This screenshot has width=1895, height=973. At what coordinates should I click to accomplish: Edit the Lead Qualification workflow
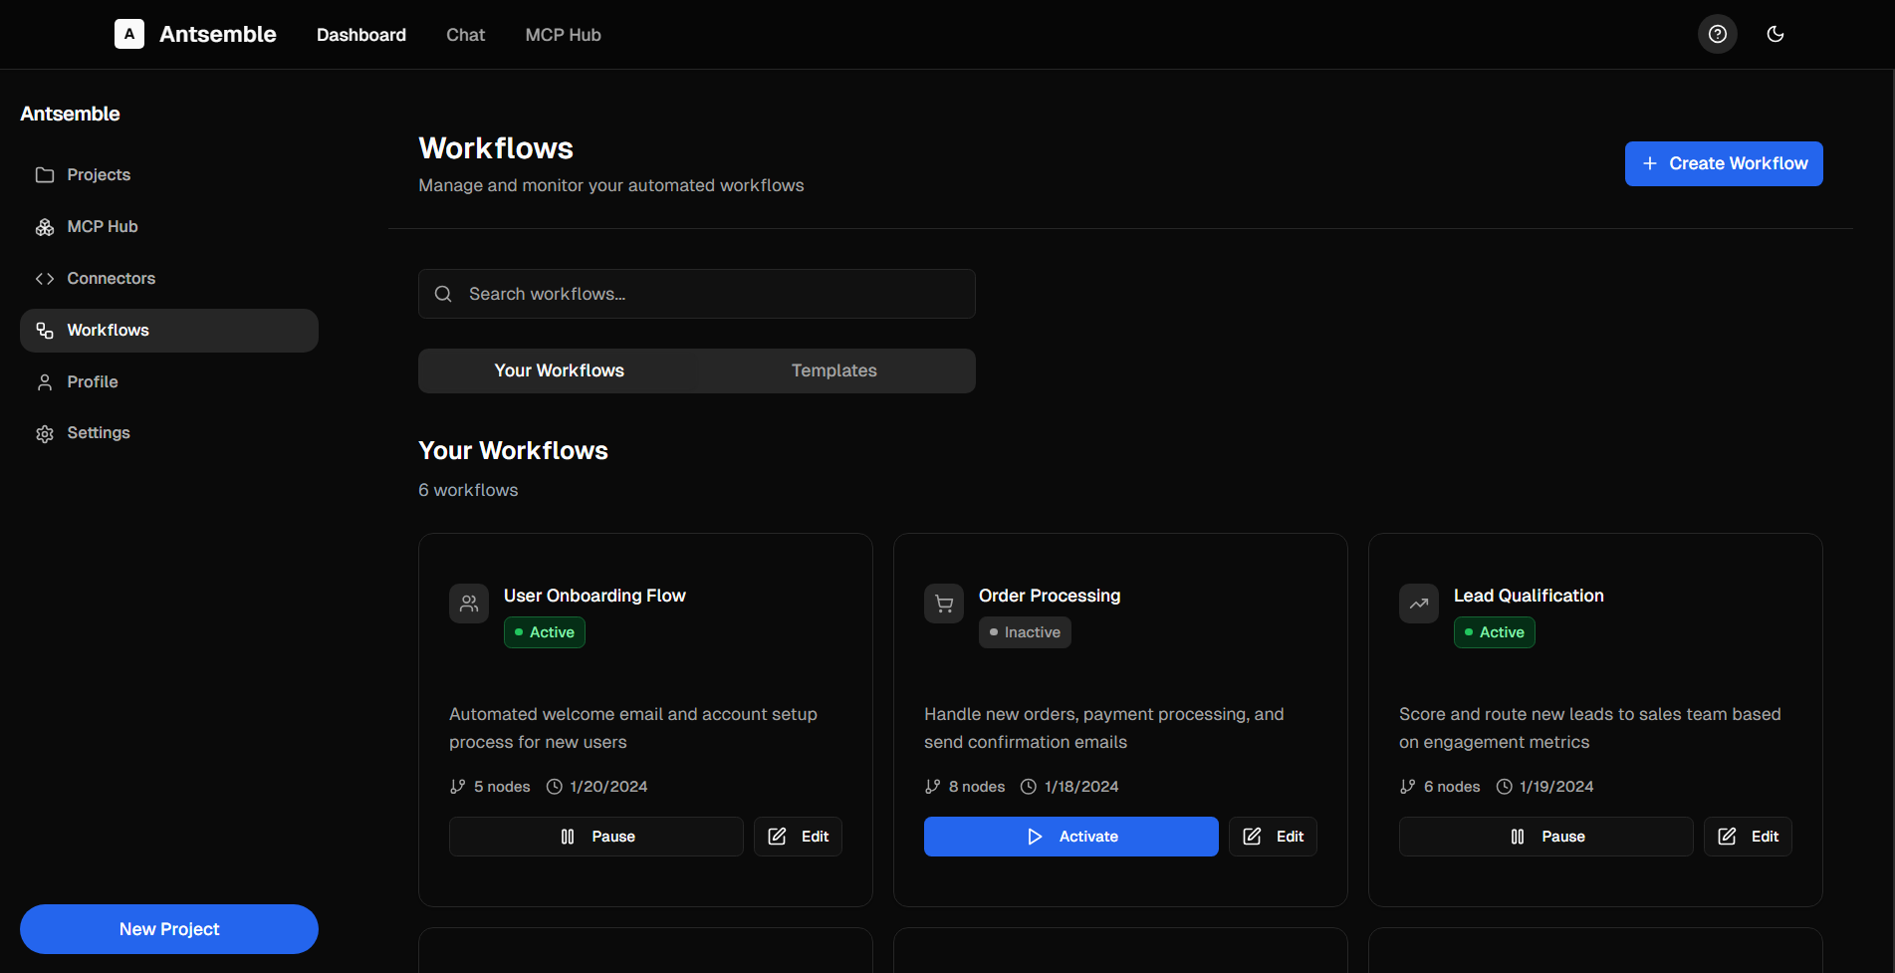tap(1748, 837)
